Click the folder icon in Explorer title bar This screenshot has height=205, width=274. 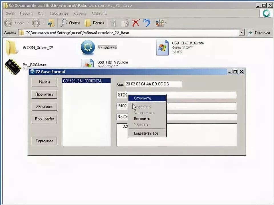click(5, 5)
